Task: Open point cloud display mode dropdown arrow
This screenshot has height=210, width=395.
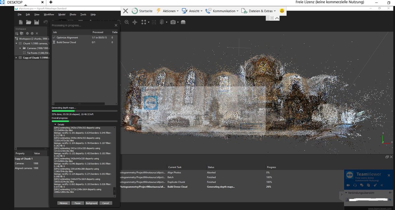Action: pyautogui.click(x=148, y=22)
